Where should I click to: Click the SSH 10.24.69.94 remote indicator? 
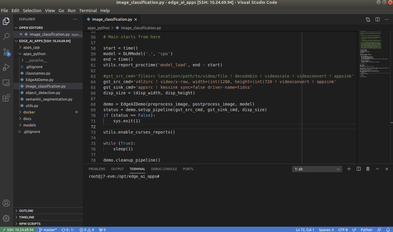18,230
